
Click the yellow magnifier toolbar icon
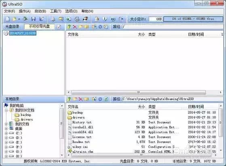[x=61, y=19]
